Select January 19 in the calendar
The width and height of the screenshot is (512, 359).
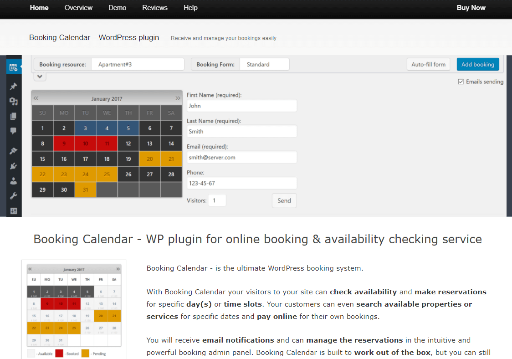coord(128,159)
